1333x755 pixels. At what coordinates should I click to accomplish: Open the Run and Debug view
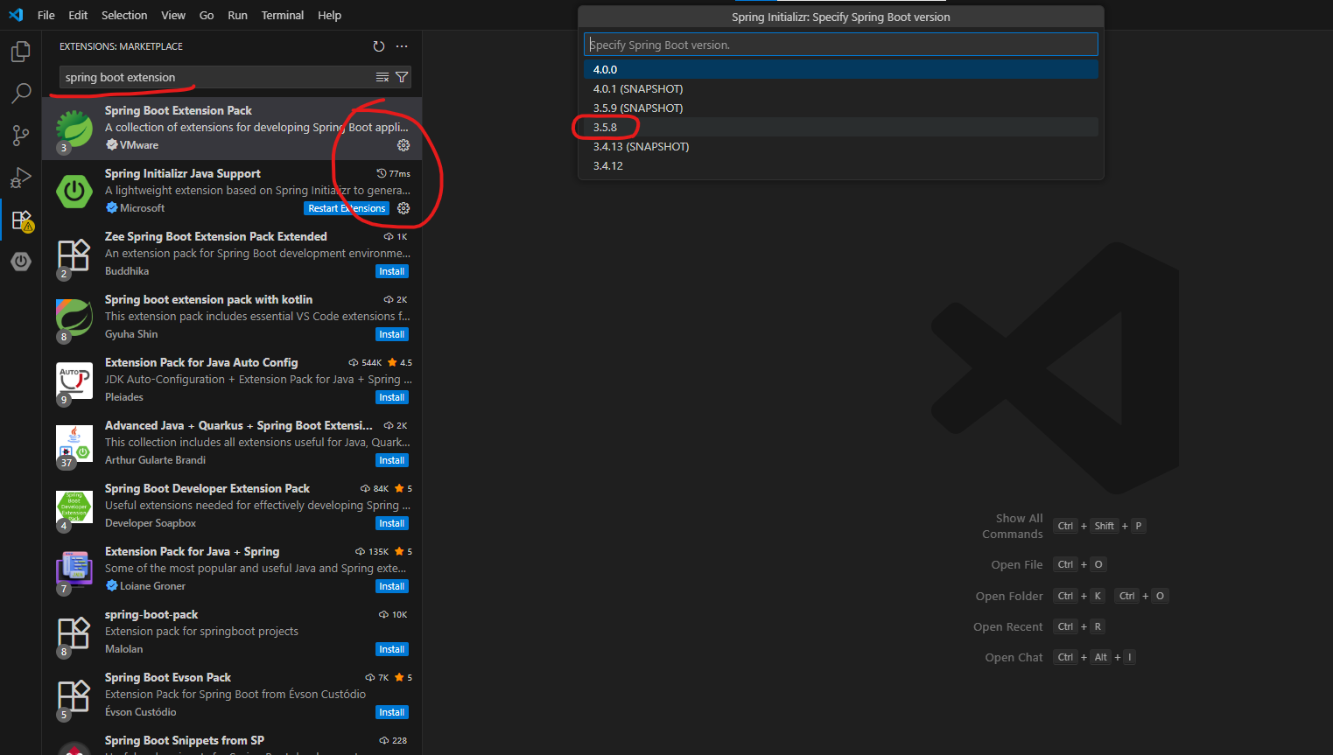(x=21, y=178)
